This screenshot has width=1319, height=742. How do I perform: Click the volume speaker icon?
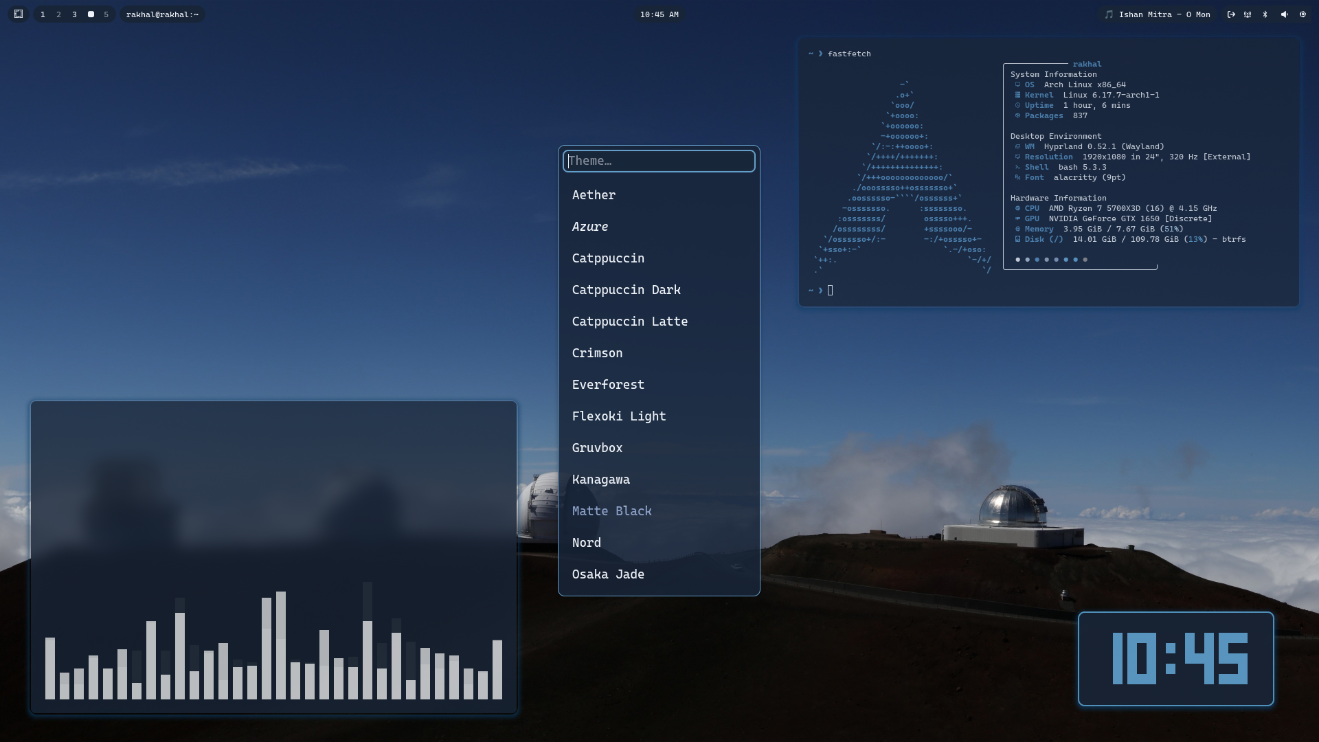point(1284,14)
